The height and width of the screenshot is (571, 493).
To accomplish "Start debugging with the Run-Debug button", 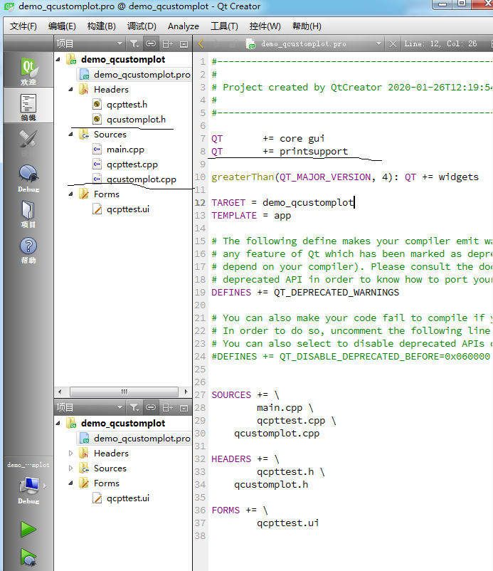I will click(x=28, y=557).
